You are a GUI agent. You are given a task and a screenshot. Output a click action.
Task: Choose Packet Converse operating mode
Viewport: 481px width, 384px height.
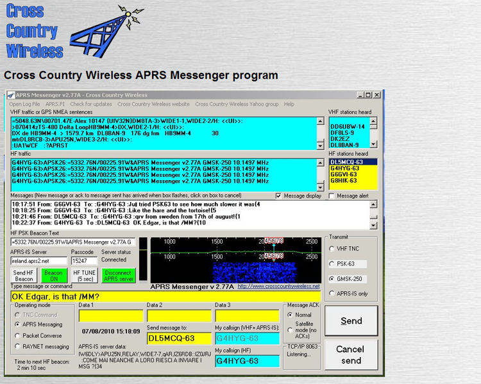tap(17, 335)
